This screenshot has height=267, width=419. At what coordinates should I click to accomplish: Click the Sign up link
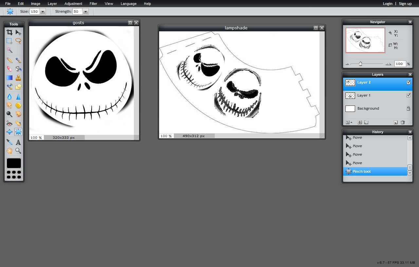405,4
